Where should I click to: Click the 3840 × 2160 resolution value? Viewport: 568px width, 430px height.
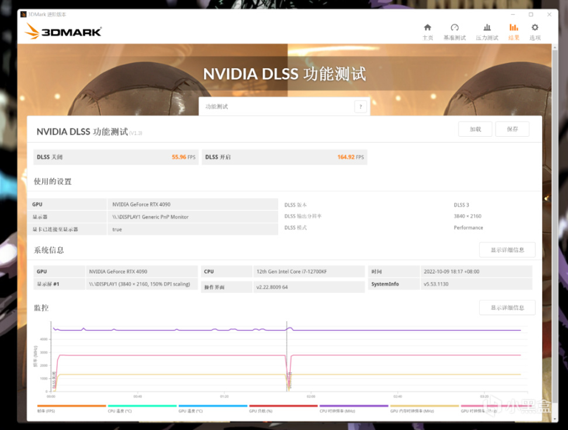coord(467,216)
